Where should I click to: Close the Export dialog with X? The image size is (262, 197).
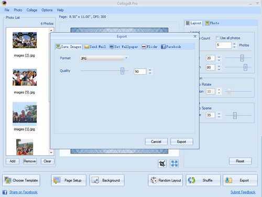[x=195, y=36]
